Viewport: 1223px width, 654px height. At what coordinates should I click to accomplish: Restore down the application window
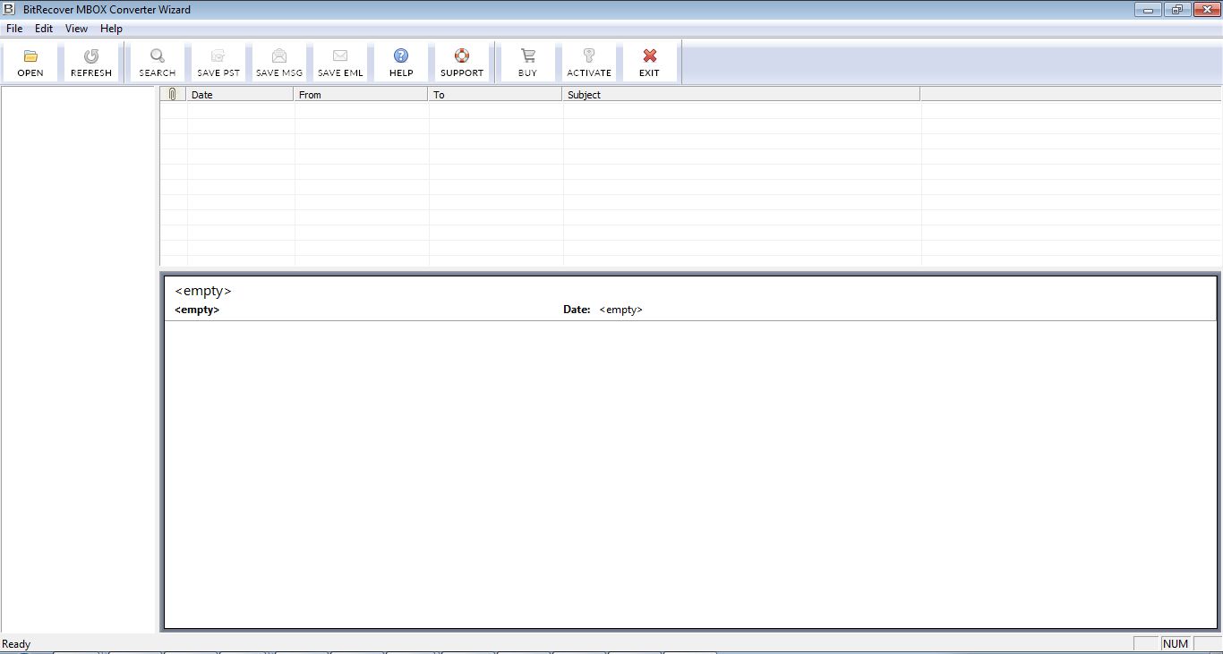tap(1176, 10)
